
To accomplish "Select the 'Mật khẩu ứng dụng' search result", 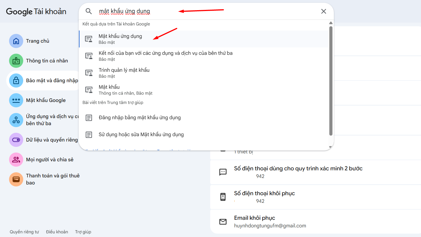I will (204, 39).
